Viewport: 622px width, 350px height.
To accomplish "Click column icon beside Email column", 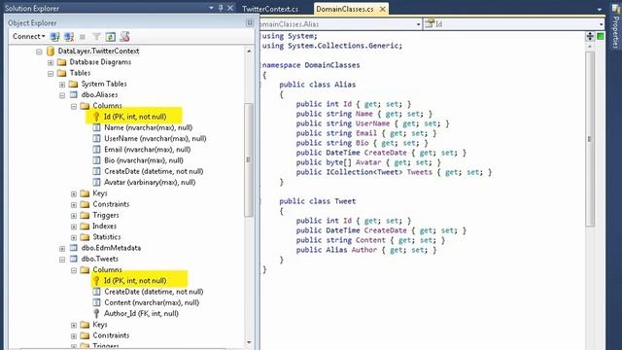I will (96, 150).
